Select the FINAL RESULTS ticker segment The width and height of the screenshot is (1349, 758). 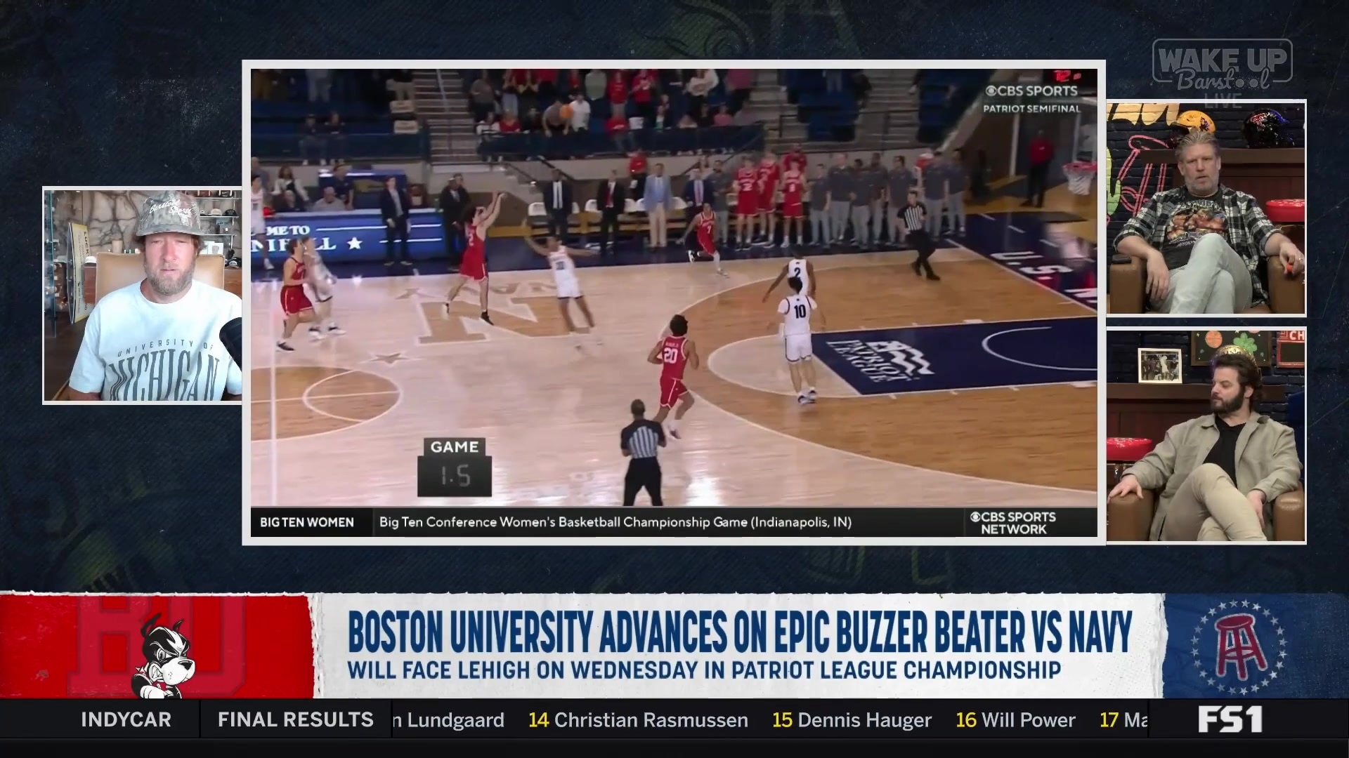(x=295, y=719)
